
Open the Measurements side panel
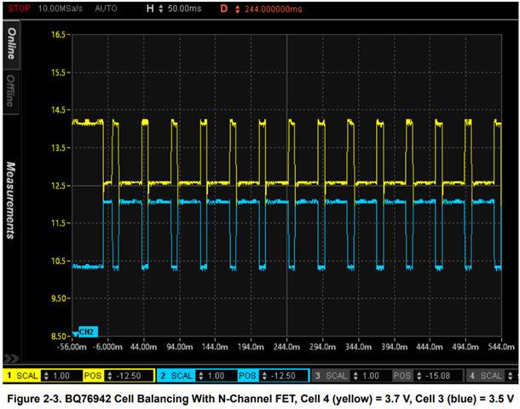tap(10, 200)
